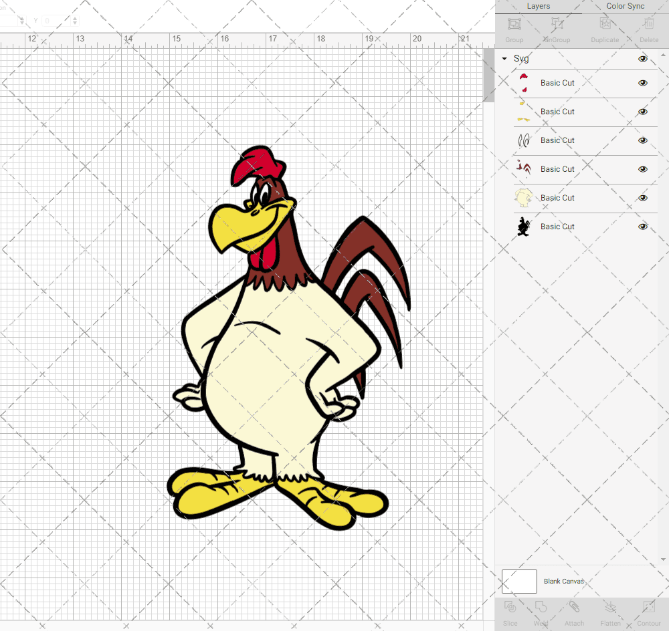Click the Layers panel scroll-up arrow
This screenshot has height=631, width=669.
click(x=662, y=55)
